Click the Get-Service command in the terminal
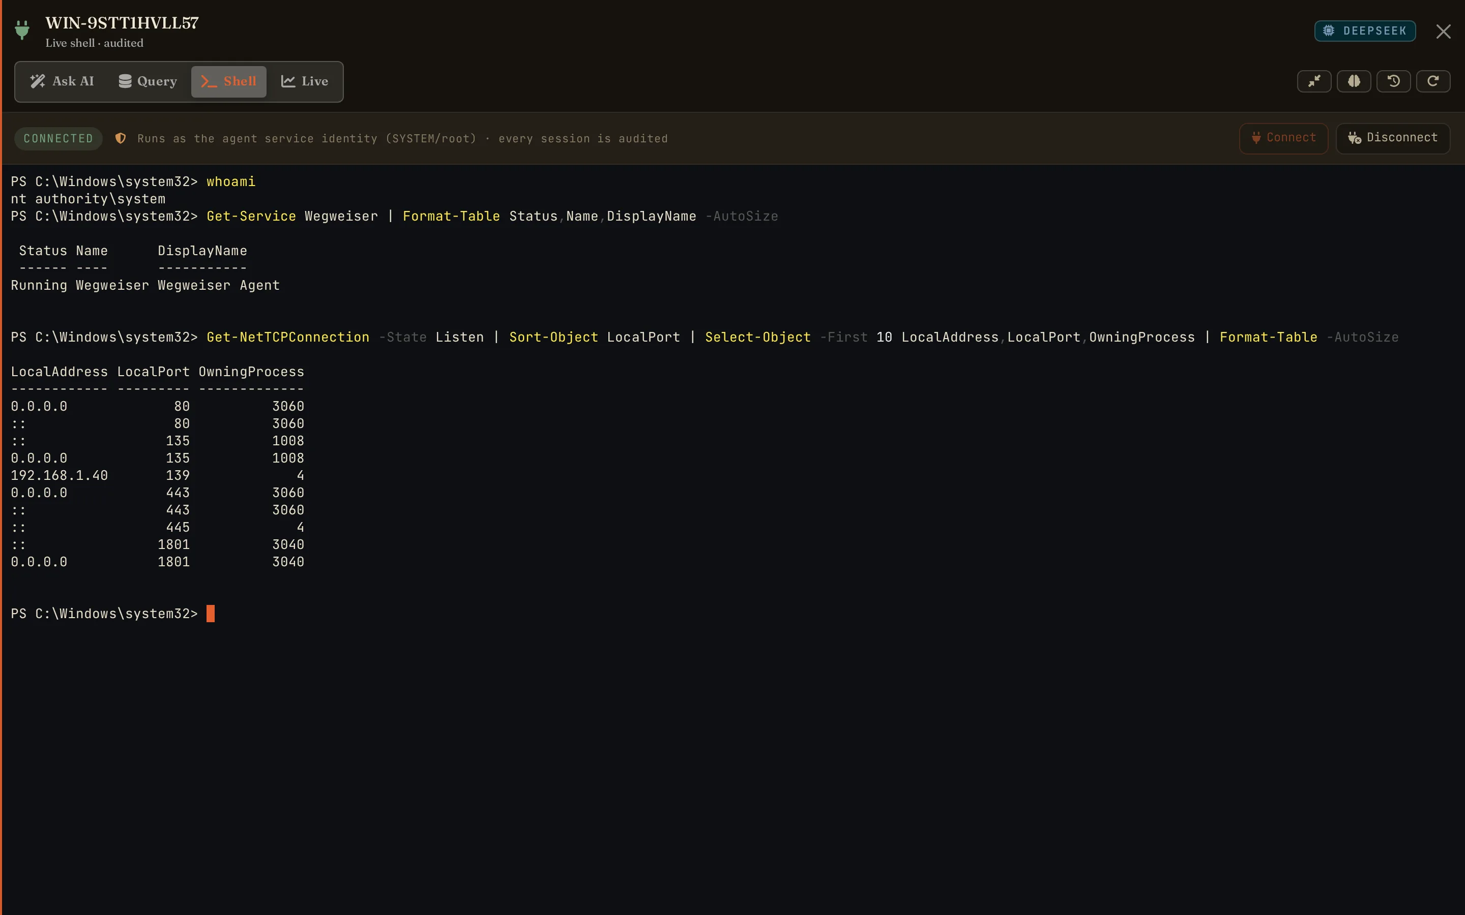This screenshot has height=915, width=1465. [x=251, y=216]
